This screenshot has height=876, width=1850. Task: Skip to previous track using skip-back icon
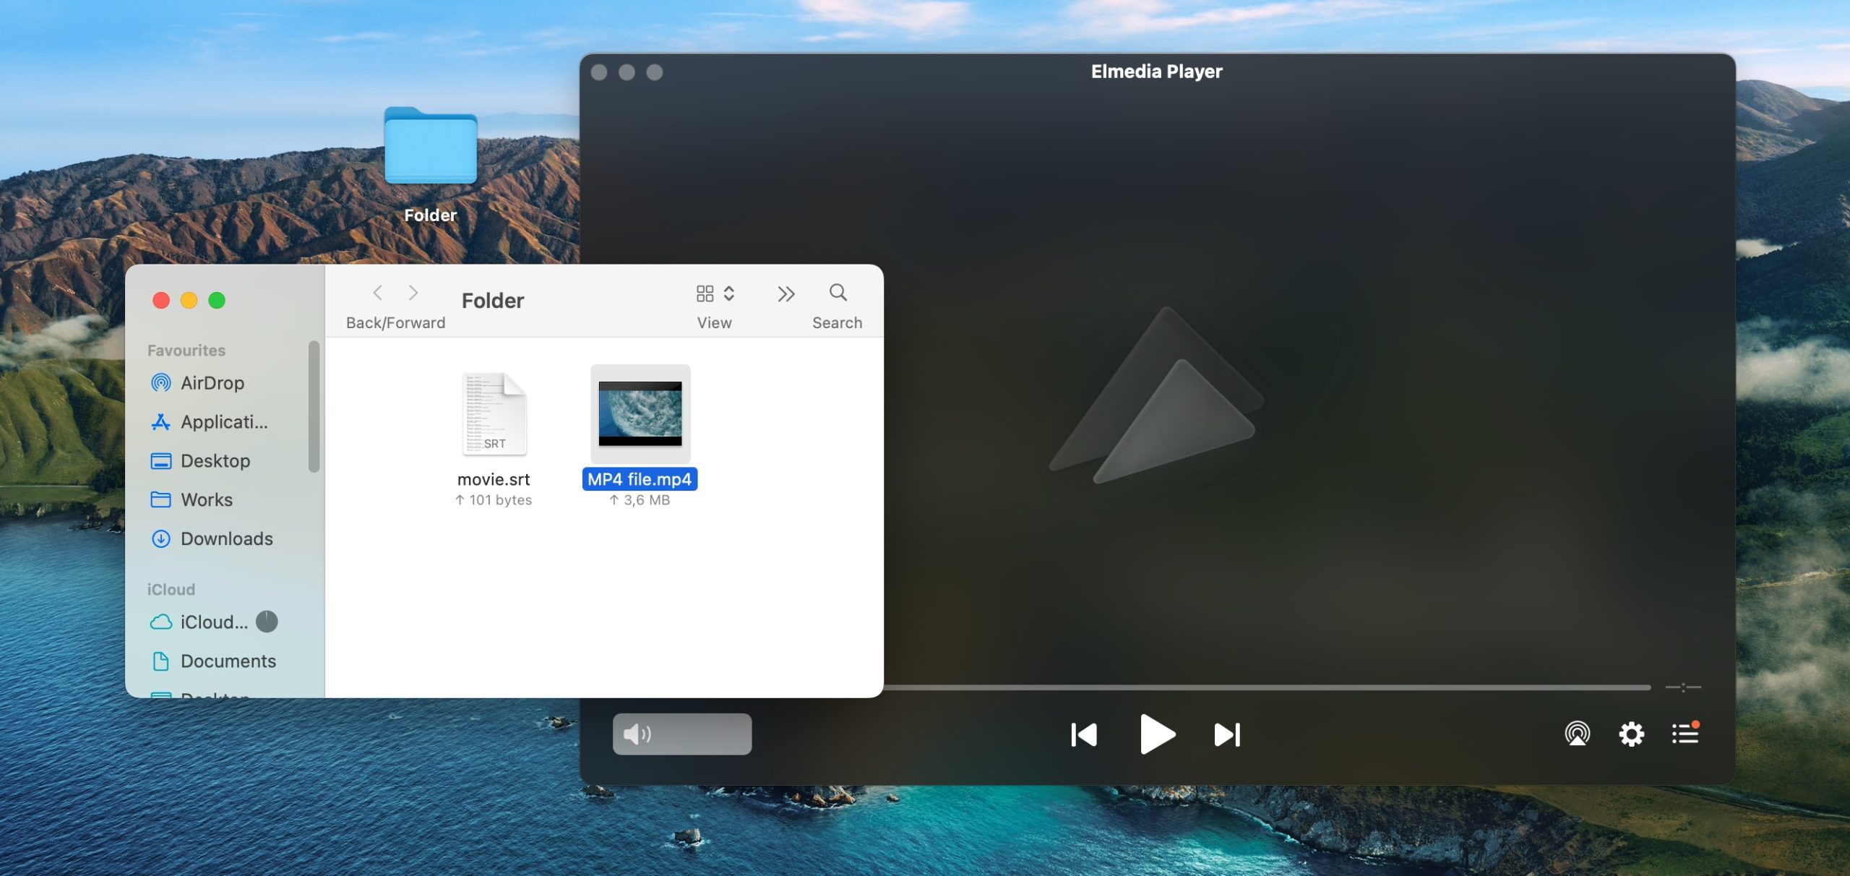[1082, 733]
